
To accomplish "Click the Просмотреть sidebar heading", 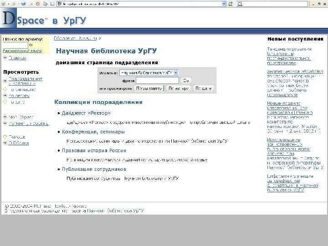I will pyautogui.click(x=21, y=72).
